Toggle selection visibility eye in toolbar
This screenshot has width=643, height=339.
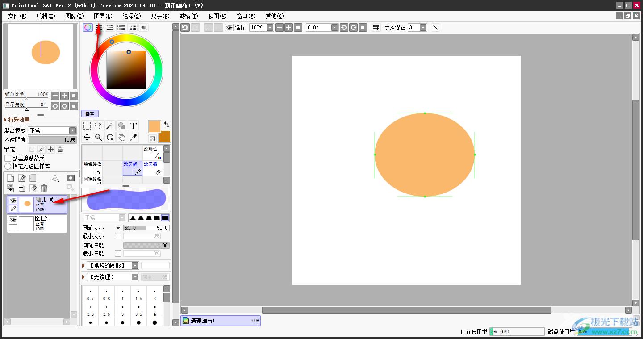pos(229,27)
